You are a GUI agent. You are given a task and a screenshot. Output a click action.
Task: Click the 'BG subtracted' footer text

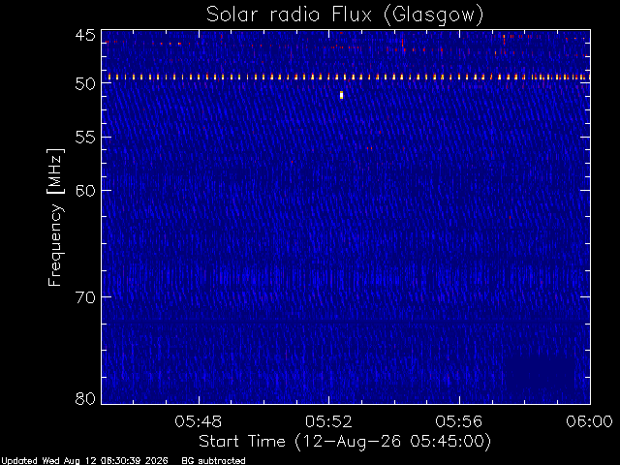213,461
